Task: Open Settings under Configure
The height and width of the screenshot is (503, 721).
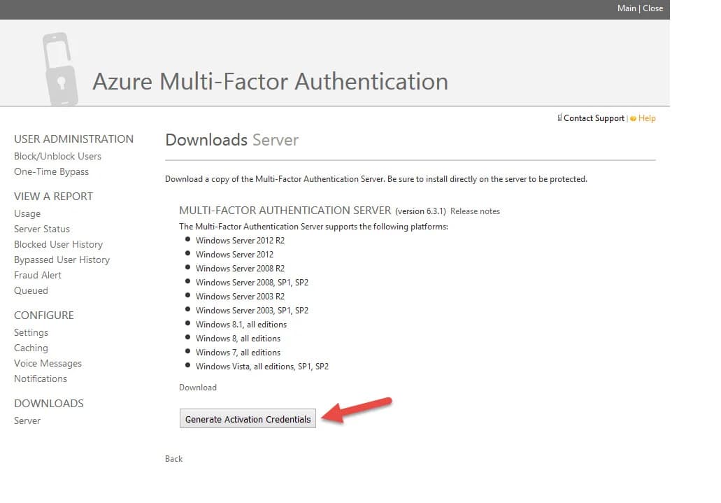Action: [31, 332]
